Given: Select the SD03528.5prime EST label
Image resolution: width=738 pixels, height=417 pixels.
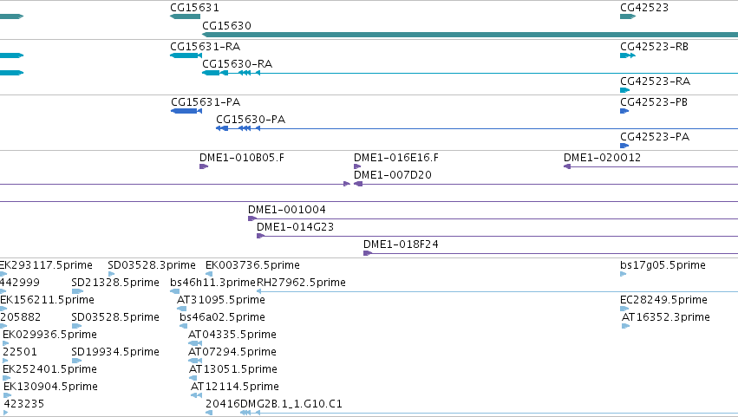Looking at the screenshot, I should point(115,317).
